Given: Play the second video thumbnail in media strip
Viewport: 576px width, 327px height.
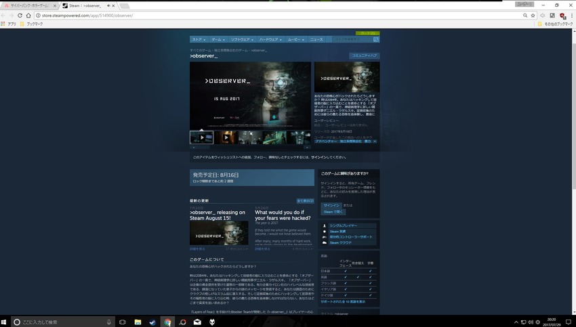Looking at the screenshot, I should (226, 137).
